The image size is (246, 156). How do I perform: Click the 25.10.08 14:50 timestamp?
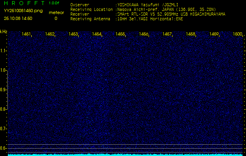18,18
